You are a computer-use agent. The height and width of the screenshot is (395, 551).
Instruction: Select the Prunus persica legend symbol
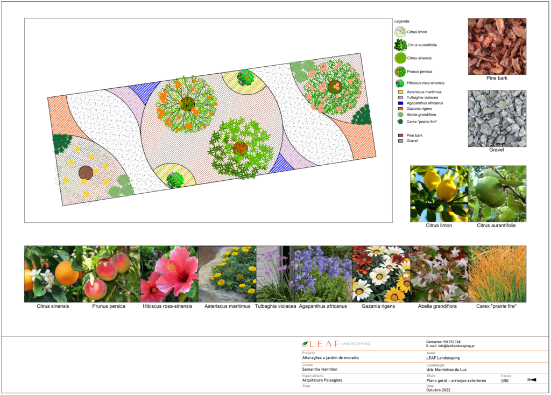[400, 71]
